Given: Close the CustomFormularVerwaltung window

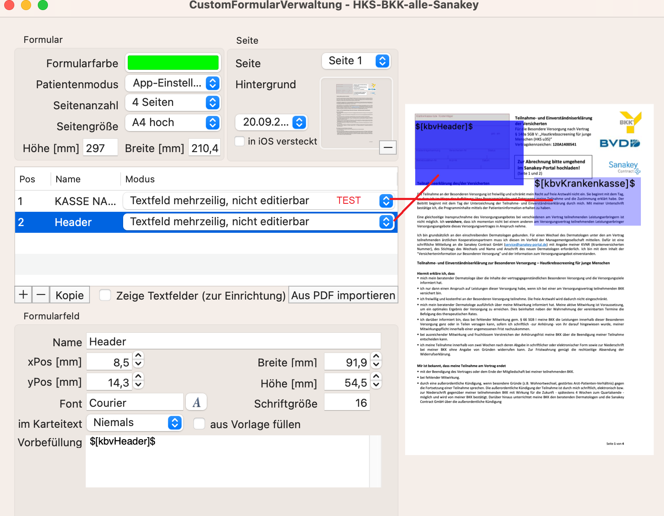Looking at the screenshot, I should click(9, 5).
